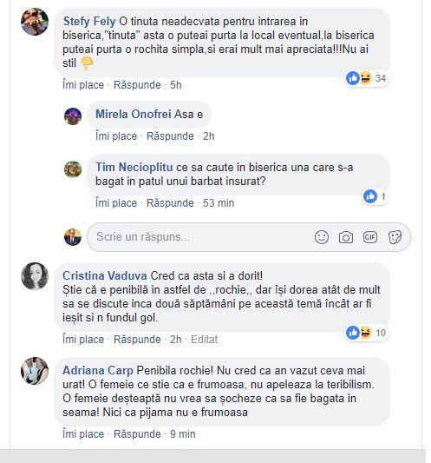Attach a photo using the camera icon
431x463 pixels.
click(x=346, y=237)
